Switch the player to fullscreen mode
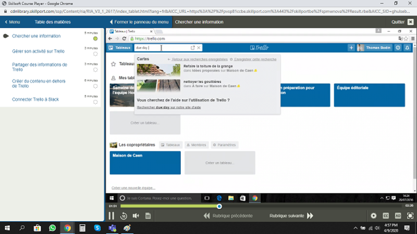 click(x=410, y=216)
